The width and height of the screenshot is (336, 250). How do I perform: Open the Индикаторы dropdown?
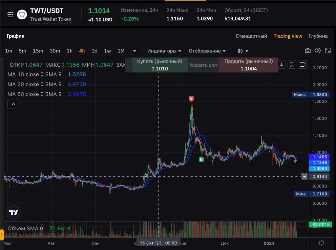click(x=164, y=51)
